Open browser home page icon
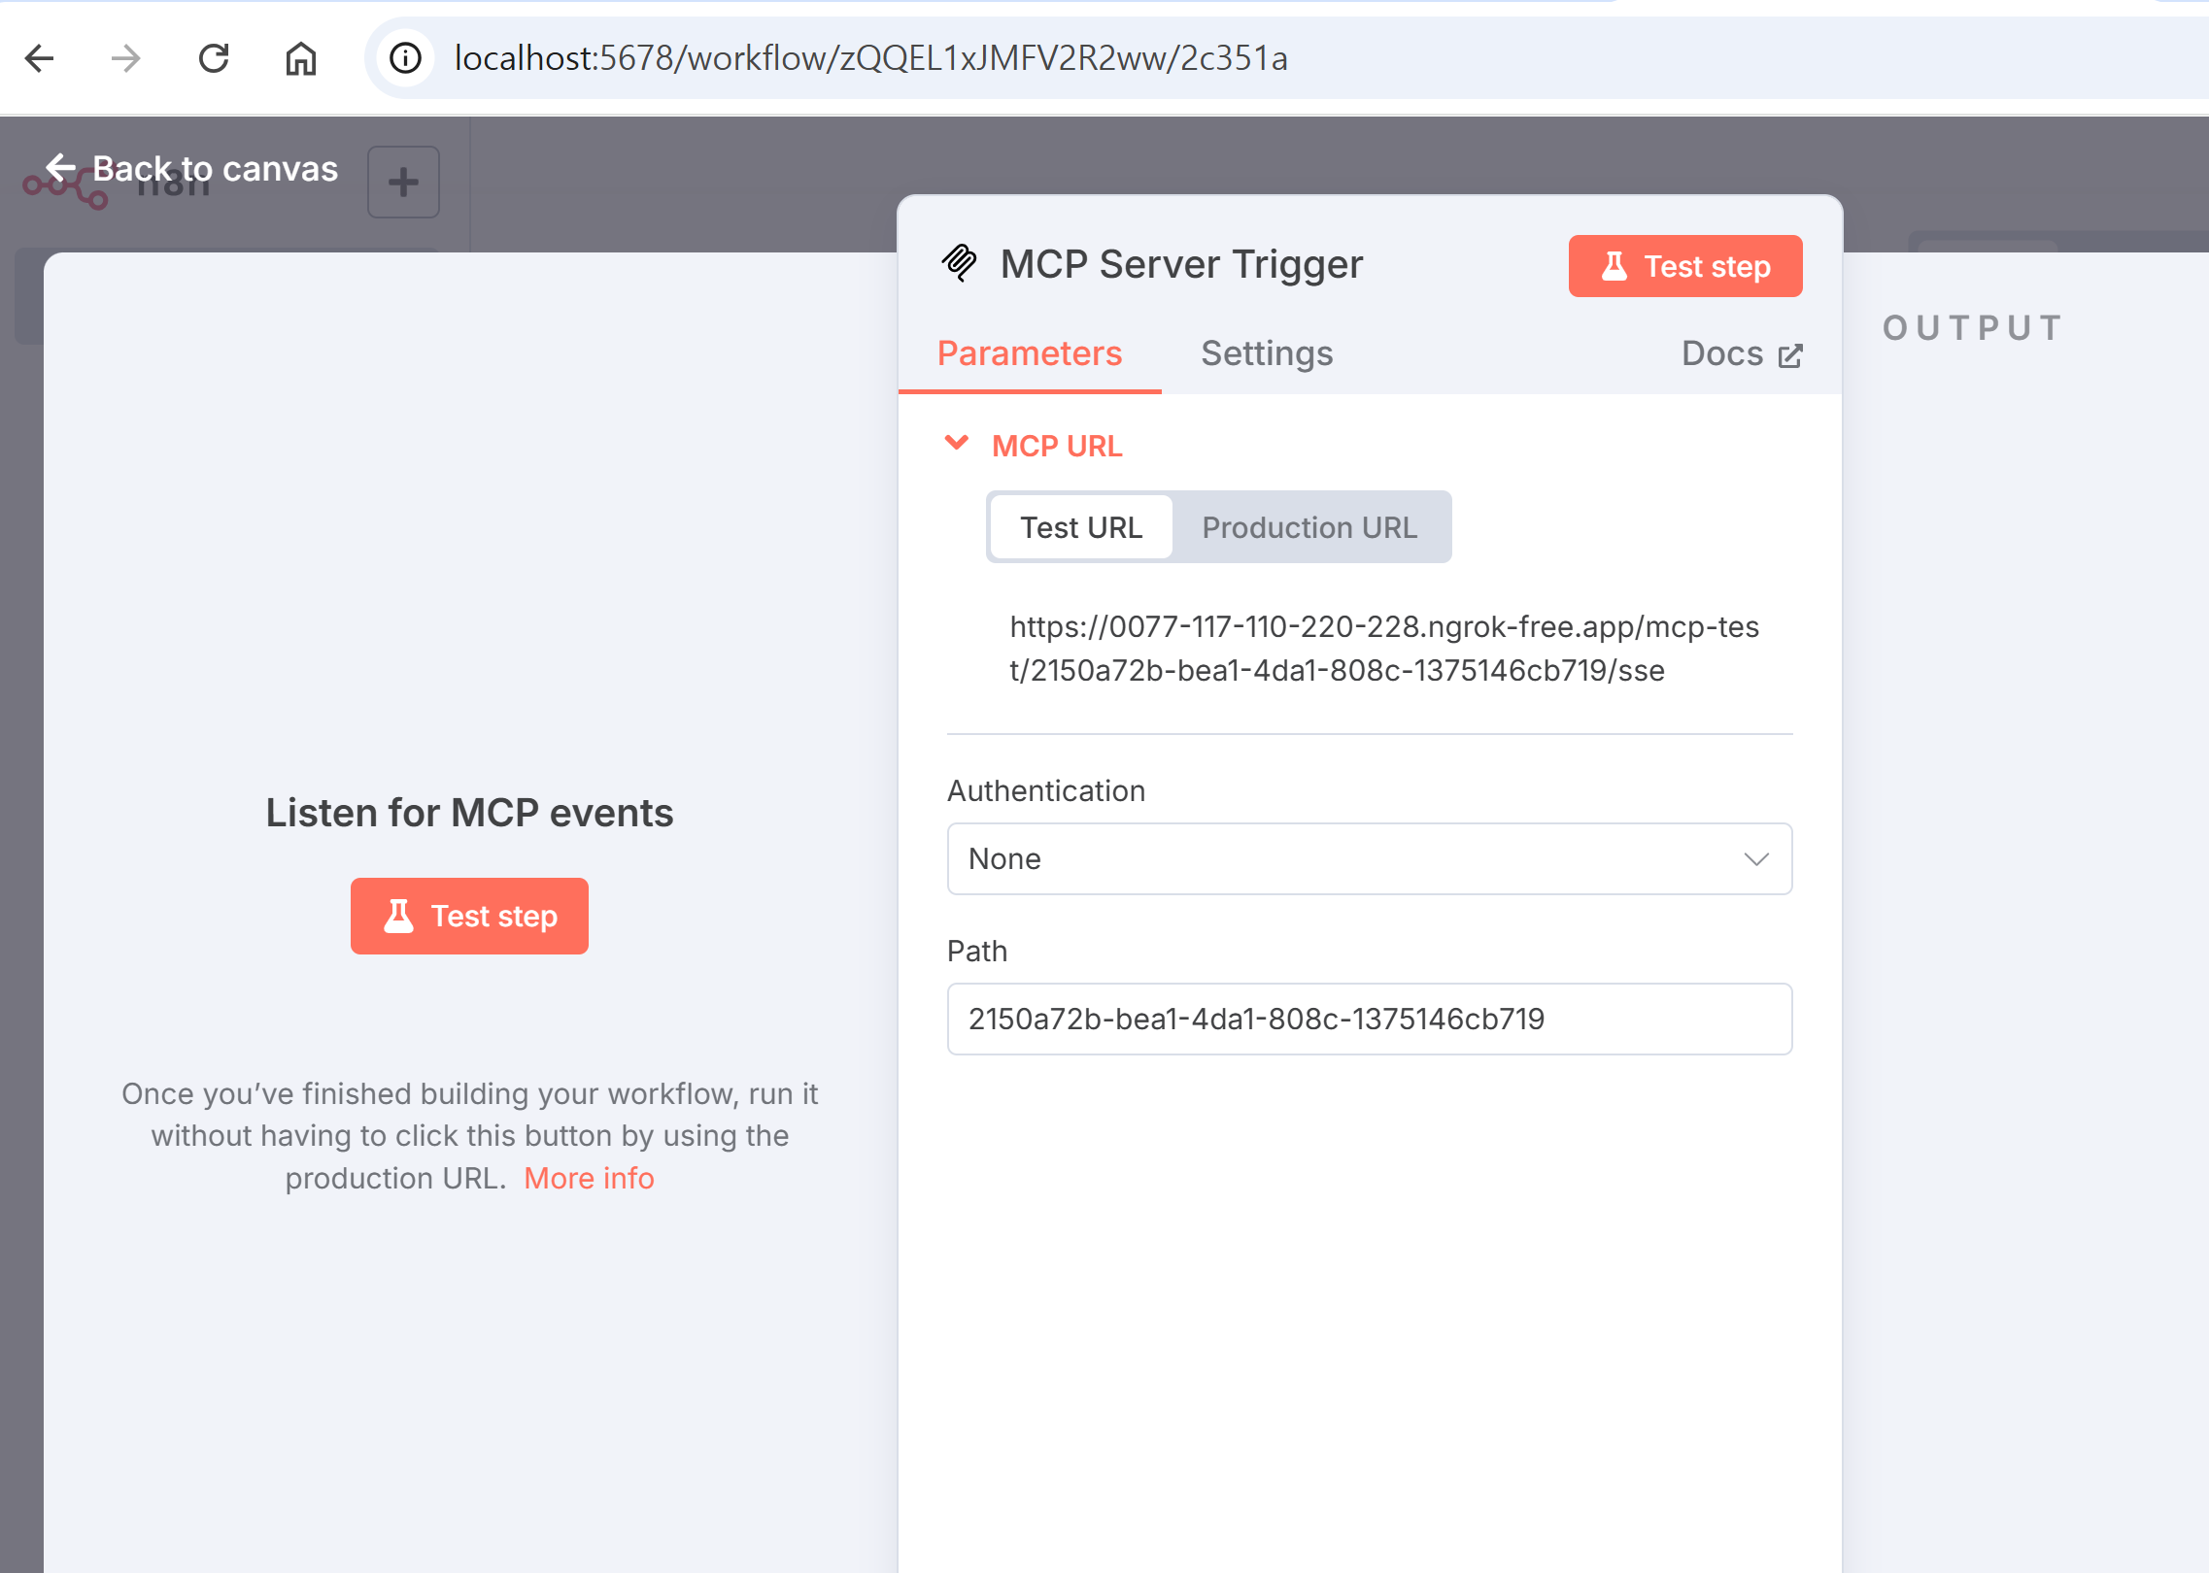The height and width of the screenshot is (1573, 2209). [x=301, y=58]
